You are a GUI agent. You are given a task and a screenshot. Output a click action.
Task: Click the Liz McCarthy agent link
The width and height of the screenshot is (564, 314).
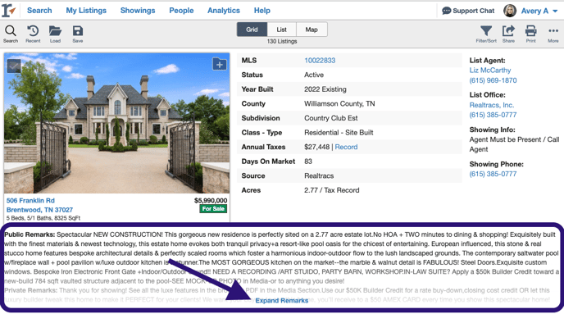(x=490, y=71)
